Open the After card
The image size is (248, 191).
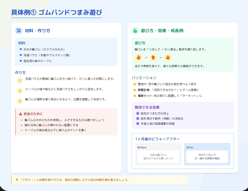[x=207, y=154]
